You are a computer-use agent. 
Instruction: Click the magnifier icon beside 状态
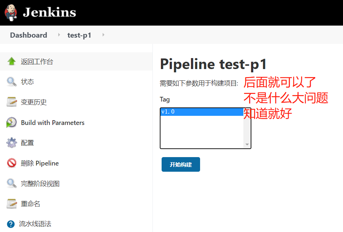[x=11, y=82]
